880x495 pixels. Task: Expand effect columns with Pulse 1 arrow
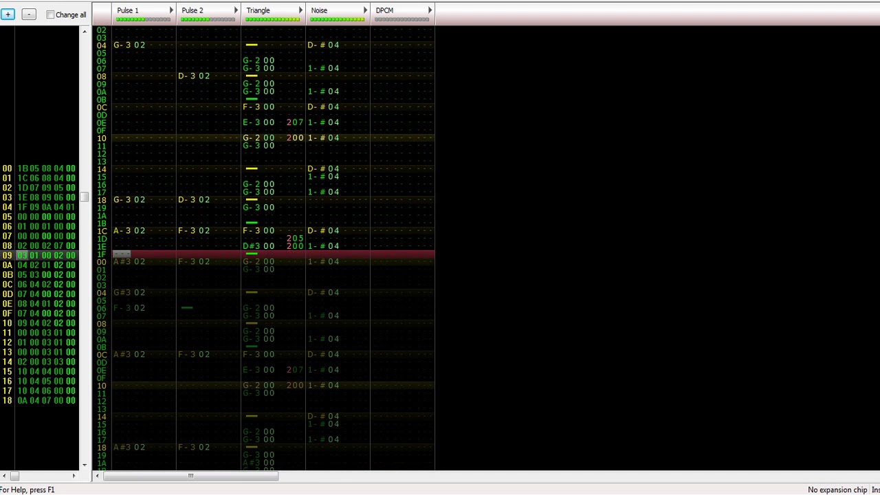(x=171, y=10)
